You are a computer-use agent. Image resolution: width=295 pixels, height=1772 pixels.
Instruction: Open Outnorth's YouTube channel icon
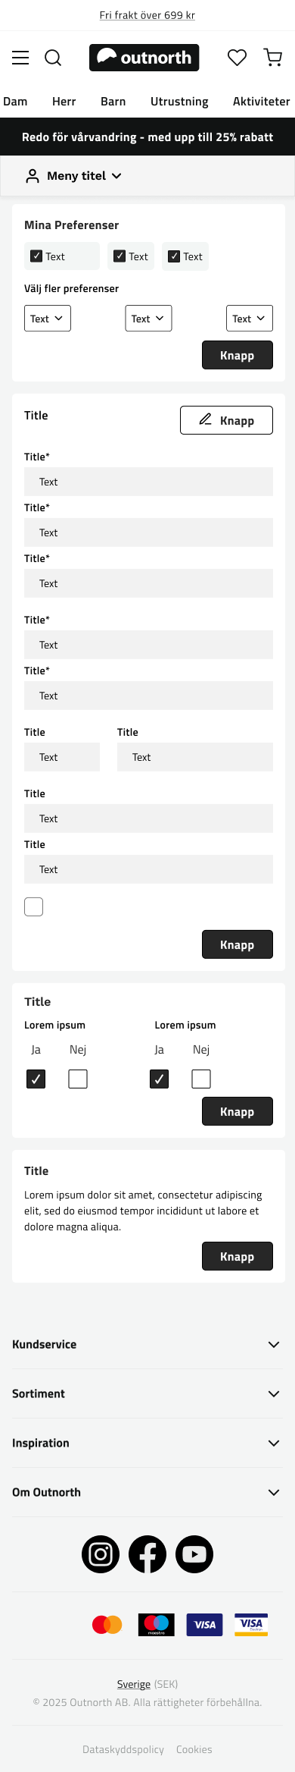point(194,1554)
